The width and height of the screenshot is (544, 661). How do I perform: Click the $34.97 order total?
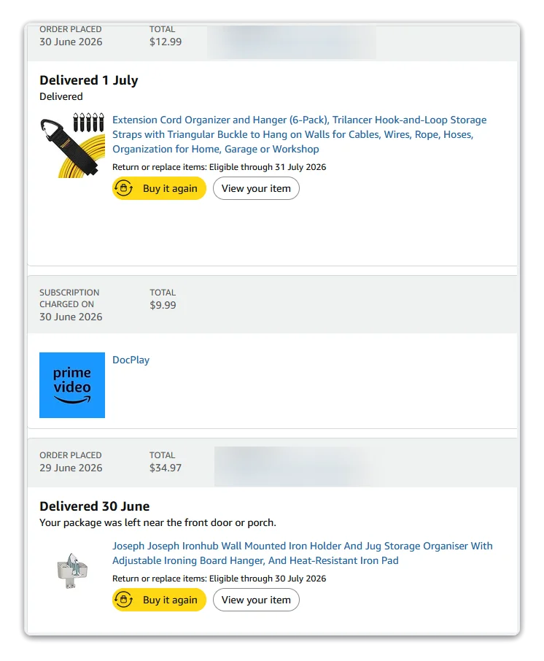[166, 468]
